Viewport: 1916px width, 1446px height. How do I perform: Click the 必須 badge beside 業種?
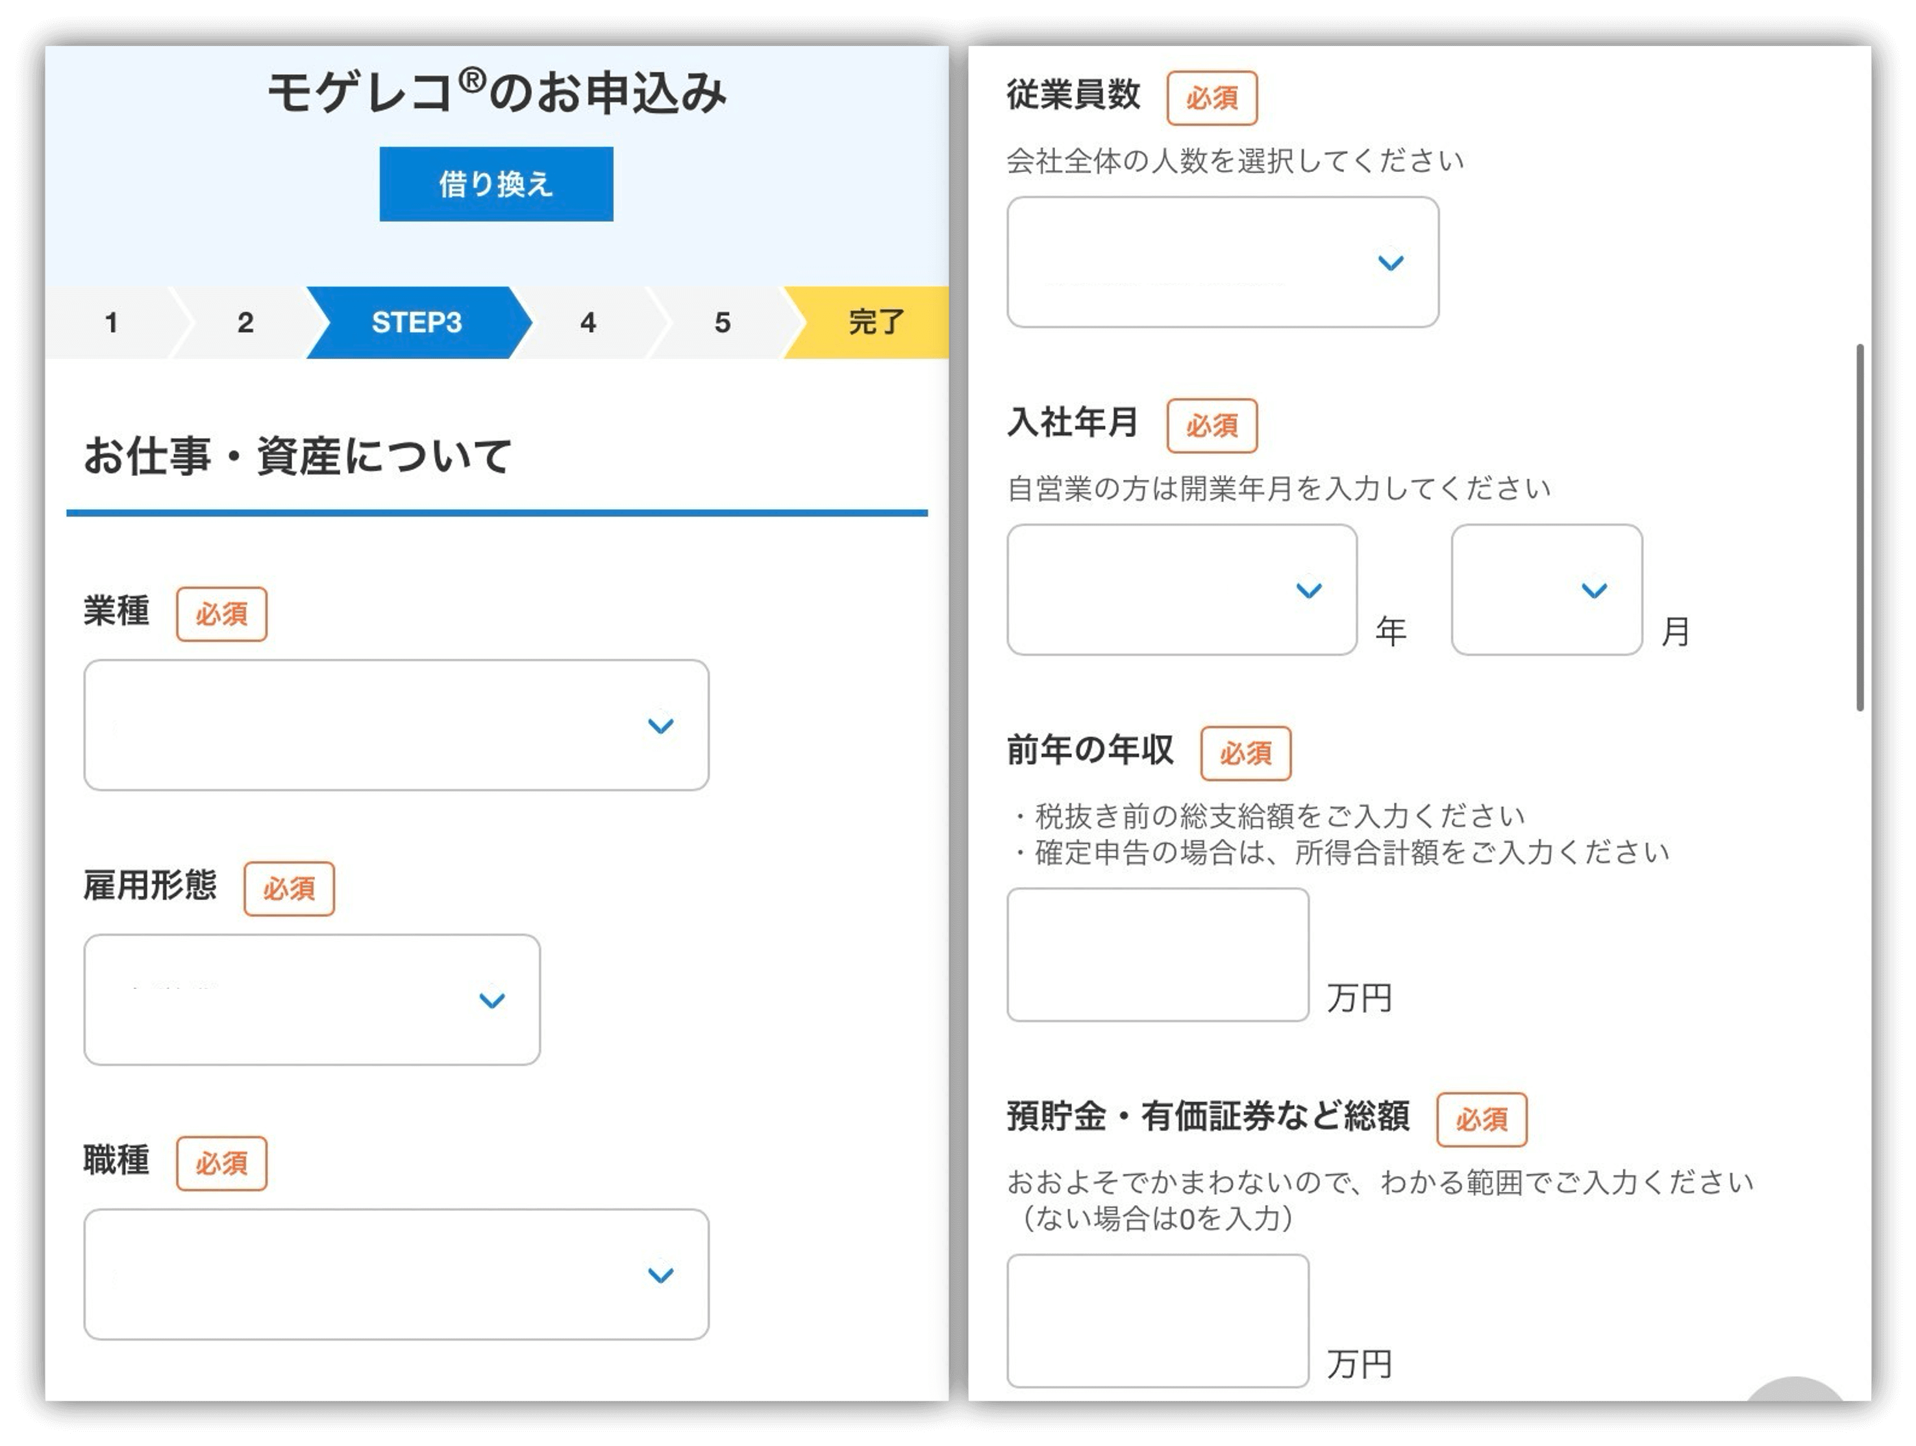click(x=222, y=614)
